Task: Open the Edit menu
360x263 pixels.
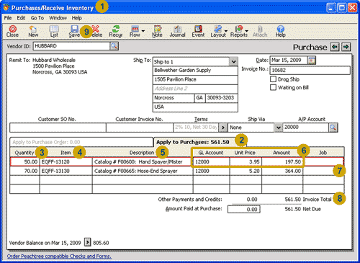Action: 21,18
